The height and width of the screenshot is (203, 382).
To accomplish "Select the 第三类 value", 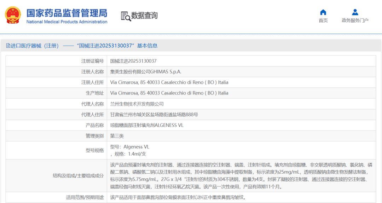I will 117,136.
